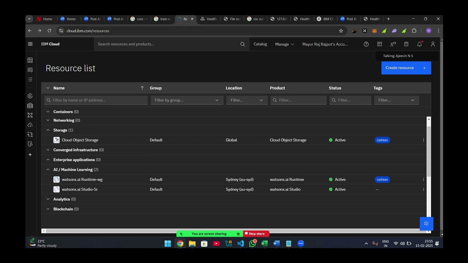
Task: Reload the page in Chrome
Action: pyautogui.click(x=49, y=31)
